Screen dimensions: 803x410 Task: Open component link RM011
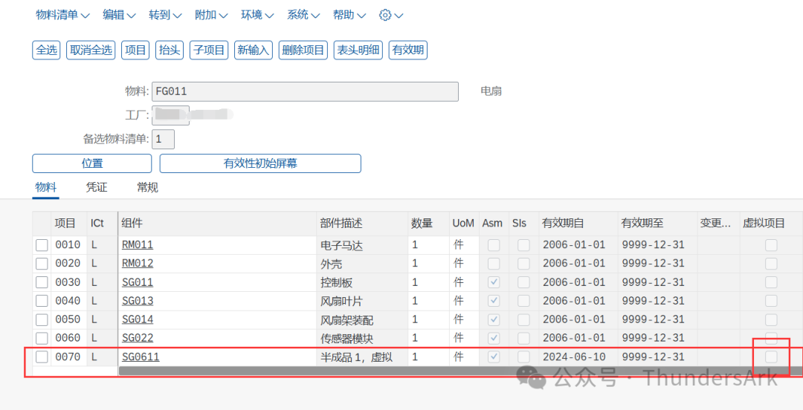coord(138,245)
